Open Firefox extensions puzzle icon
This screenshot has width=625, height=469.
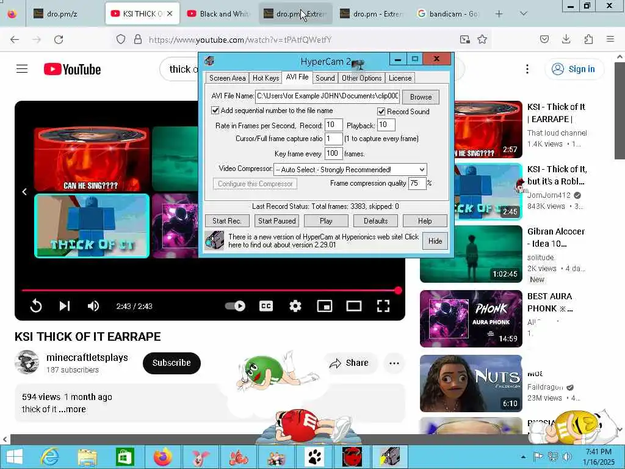click(x=588, y=39)
